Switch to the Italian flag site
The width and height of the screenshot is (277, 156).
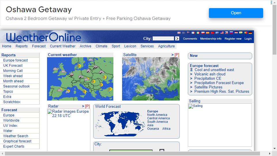198,33
